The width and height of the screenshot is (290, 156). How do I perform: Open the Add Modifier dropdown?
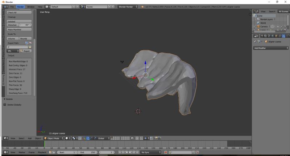click(x=271, y=48)
